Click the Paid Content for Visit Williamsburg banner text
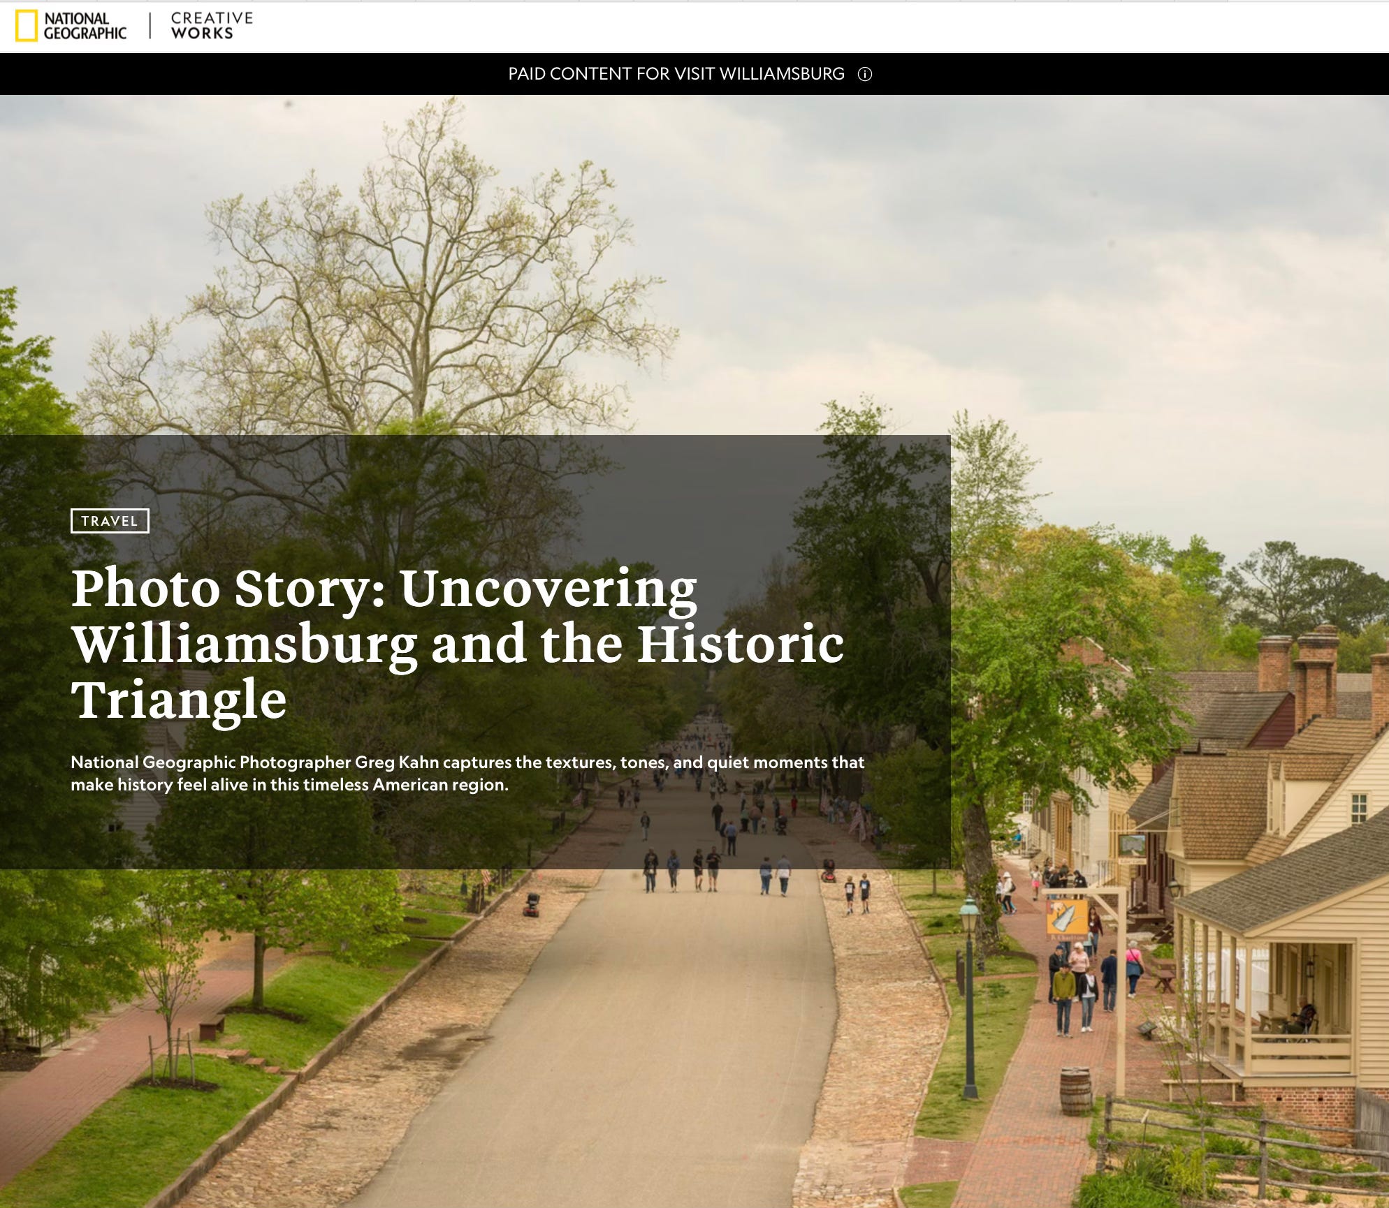 [676, 74]
